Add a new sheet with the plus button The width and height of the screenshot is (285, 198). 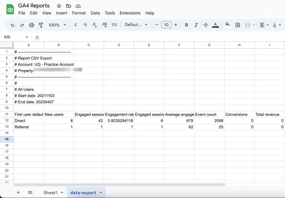18,192
